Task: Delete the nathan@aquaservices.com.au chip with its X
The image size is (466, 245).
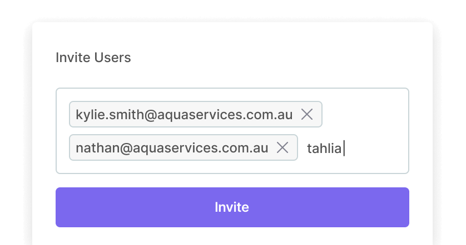Action: (282, 147)
